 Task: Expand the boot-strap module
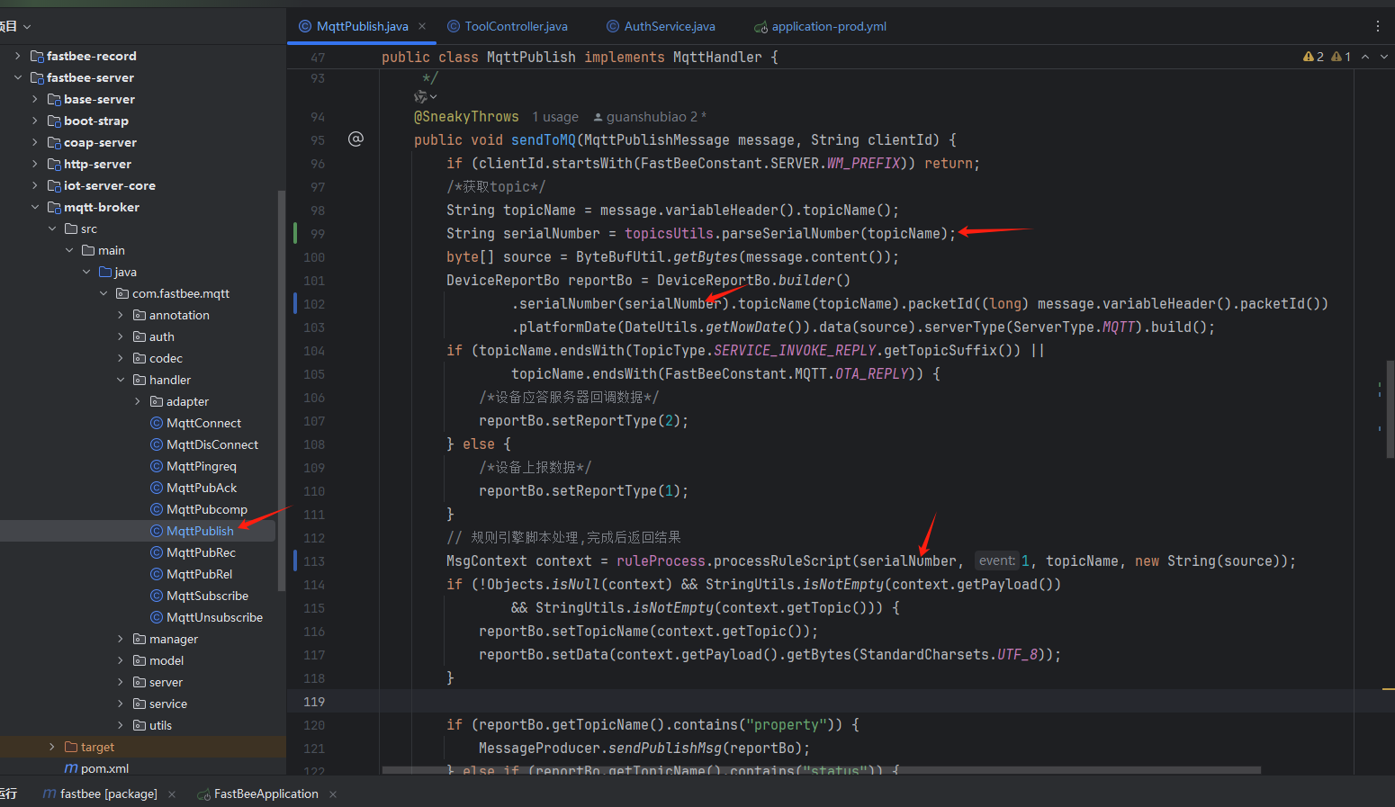tap(34, 121)
